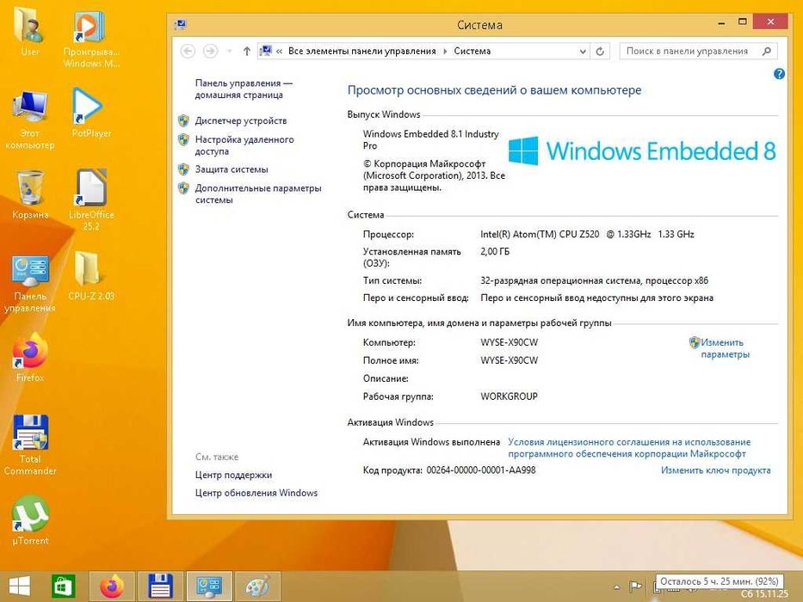Viewport: 803px width, 602px height.
Task: Open Панель управления — домашняя страница link
Action: click(244, 89)
